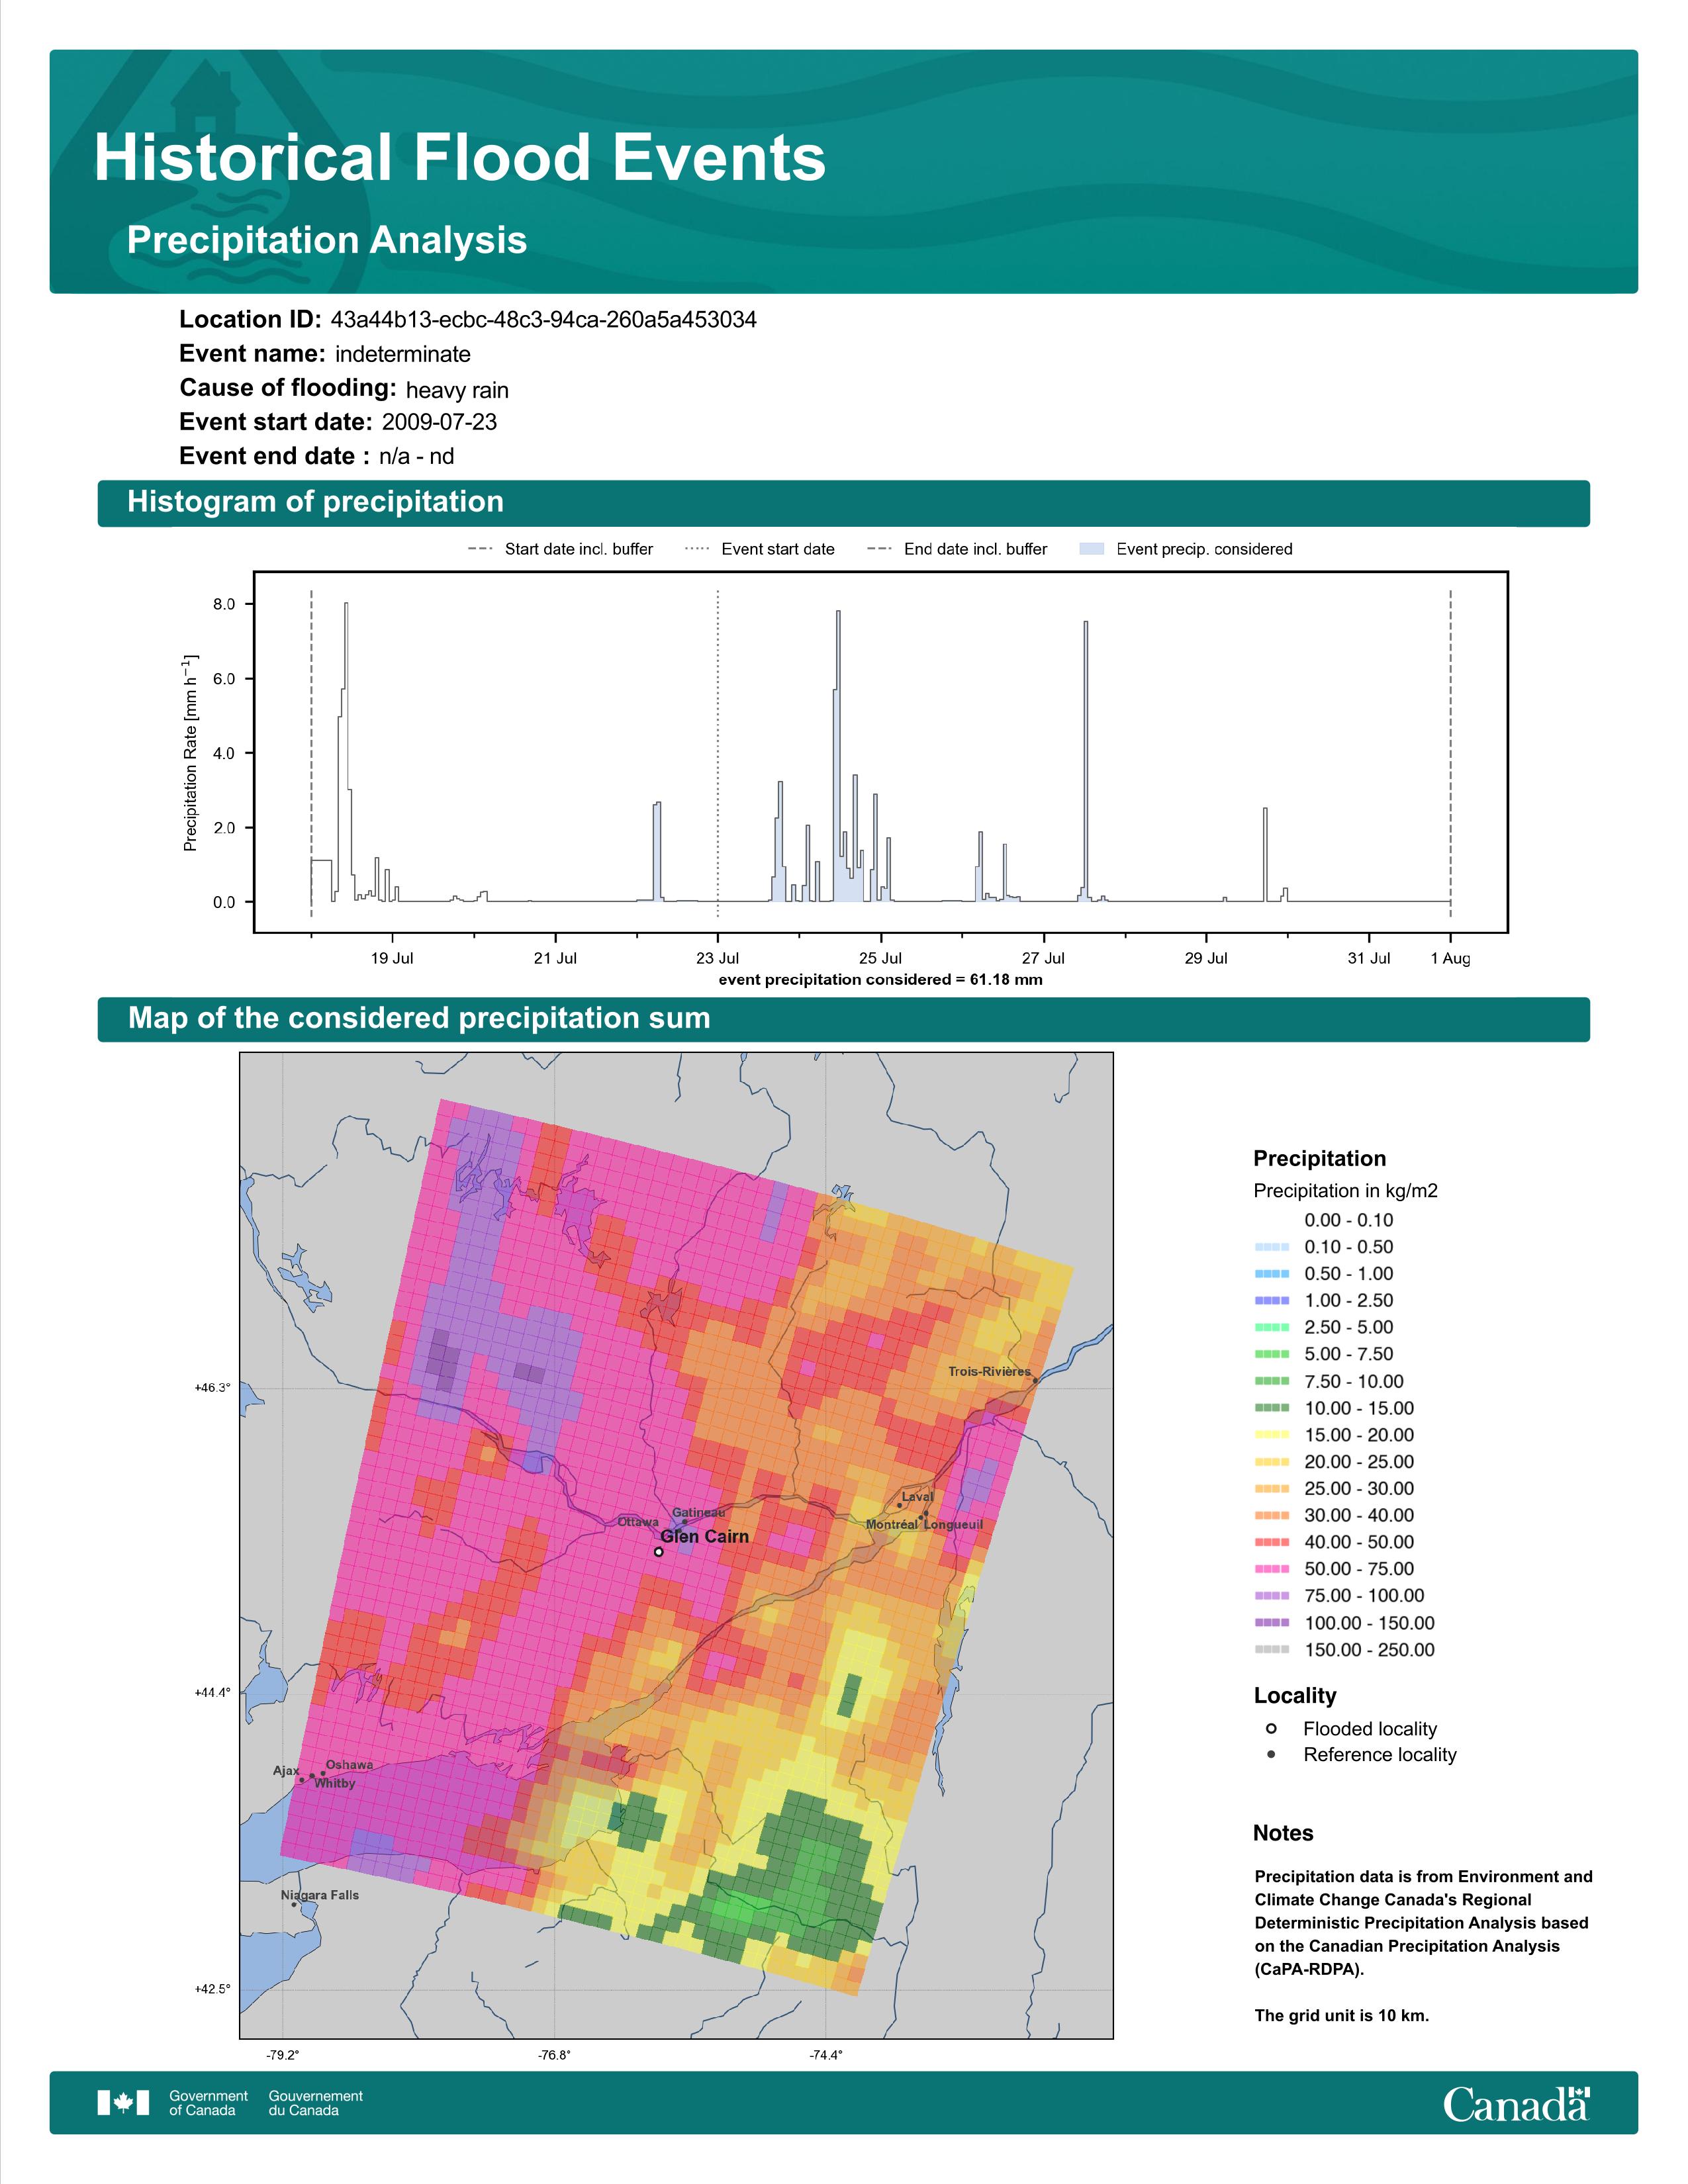Click the Longueuil map label
Screen dimensions: 1688x2184
click(x=953, y=1524)
